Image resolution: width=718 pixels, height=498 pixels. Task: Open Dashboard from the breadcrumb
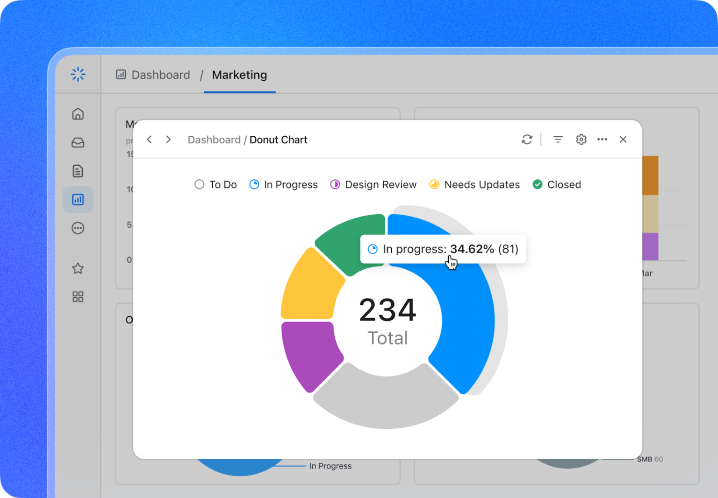(160, 75)
